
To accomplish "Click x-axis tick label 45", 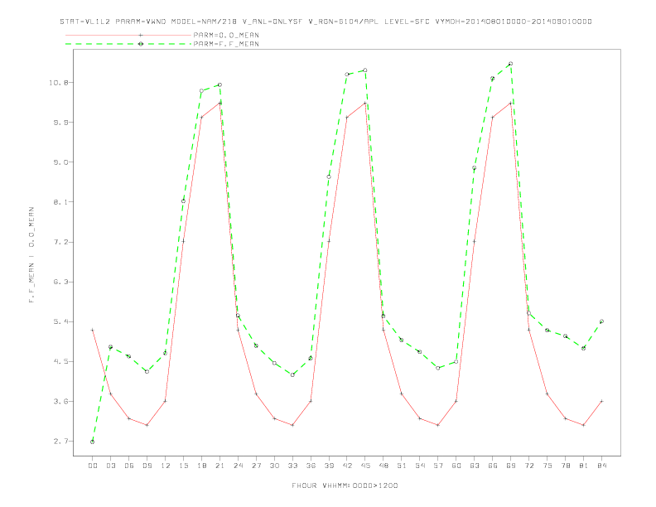I will [365, 466].
